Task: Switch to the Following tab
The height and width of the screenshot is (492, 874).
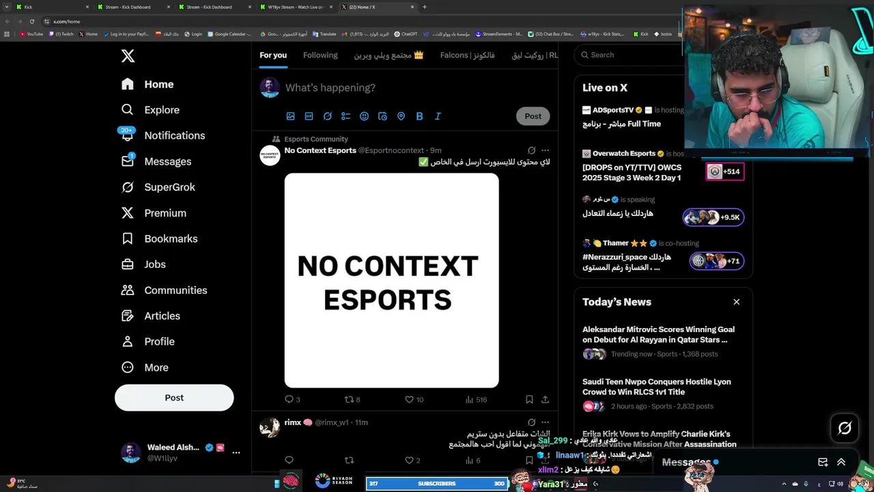Action: [x=320, y=55]
